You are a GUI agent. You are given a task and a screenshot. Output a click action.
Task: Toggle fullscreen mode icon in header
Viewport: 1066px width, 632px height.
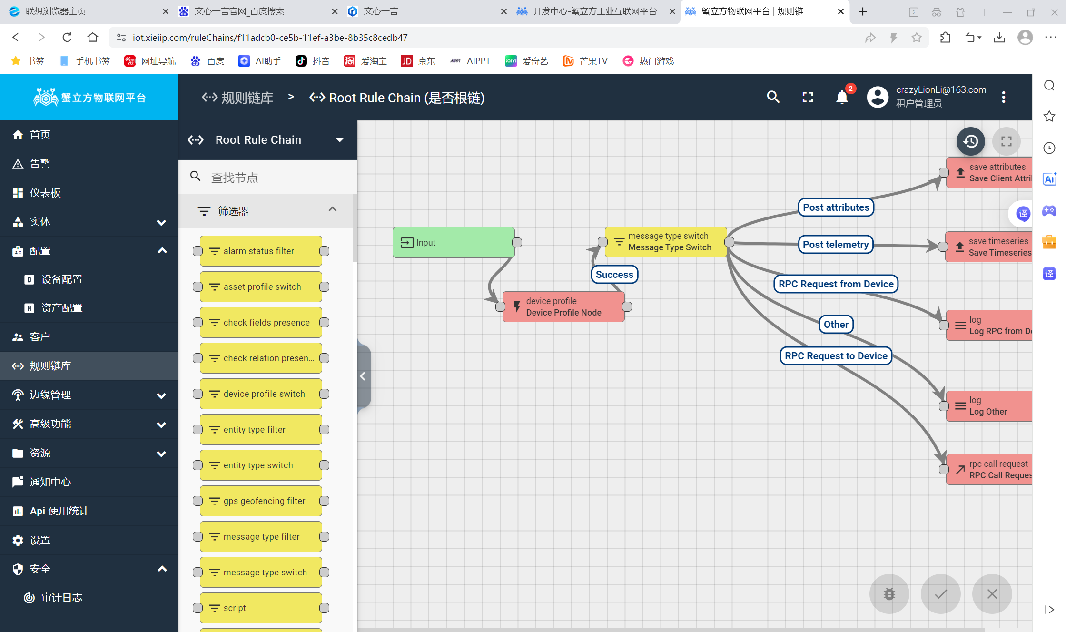pyautogui.click(x=808, y=97)
